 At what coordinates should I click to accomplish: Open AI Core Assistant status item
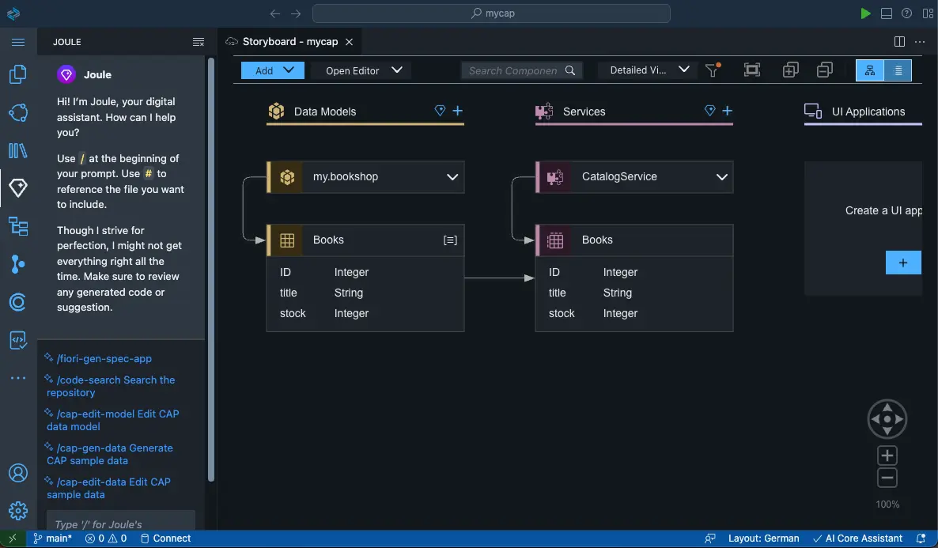(858, 539)
